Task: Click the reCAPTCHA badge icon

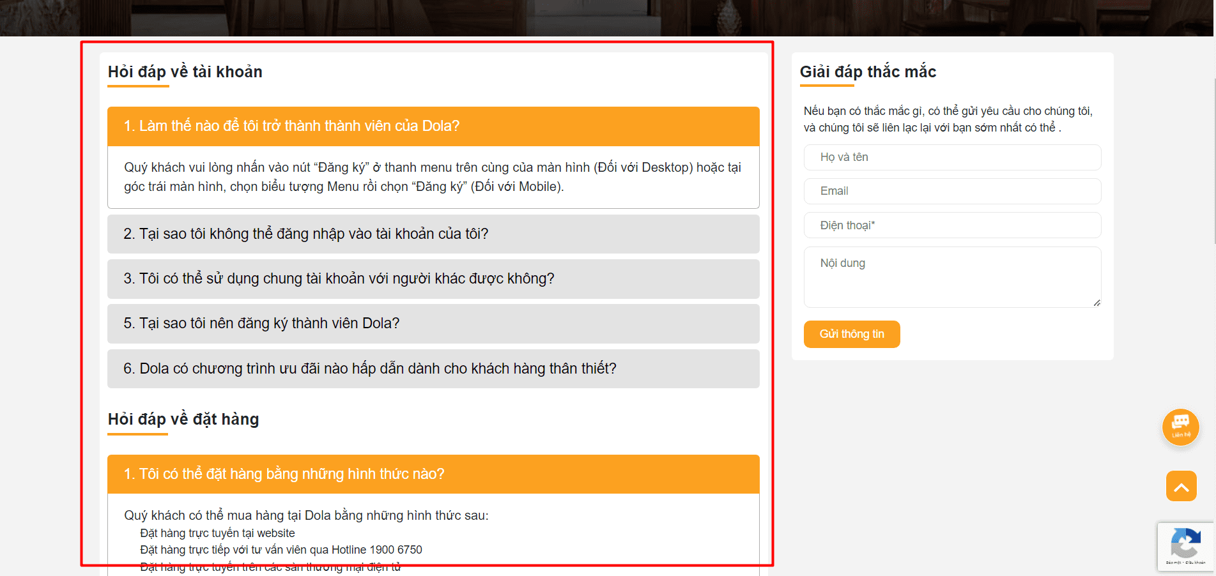Action: pyautogui.click(x=1185, y=545)
